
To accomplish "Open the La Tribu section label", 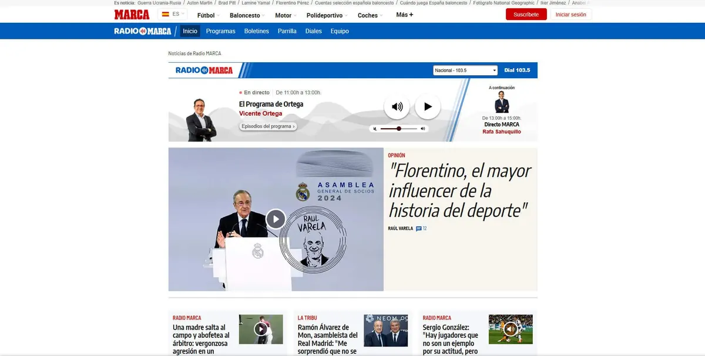I will [x=308, y=318].
